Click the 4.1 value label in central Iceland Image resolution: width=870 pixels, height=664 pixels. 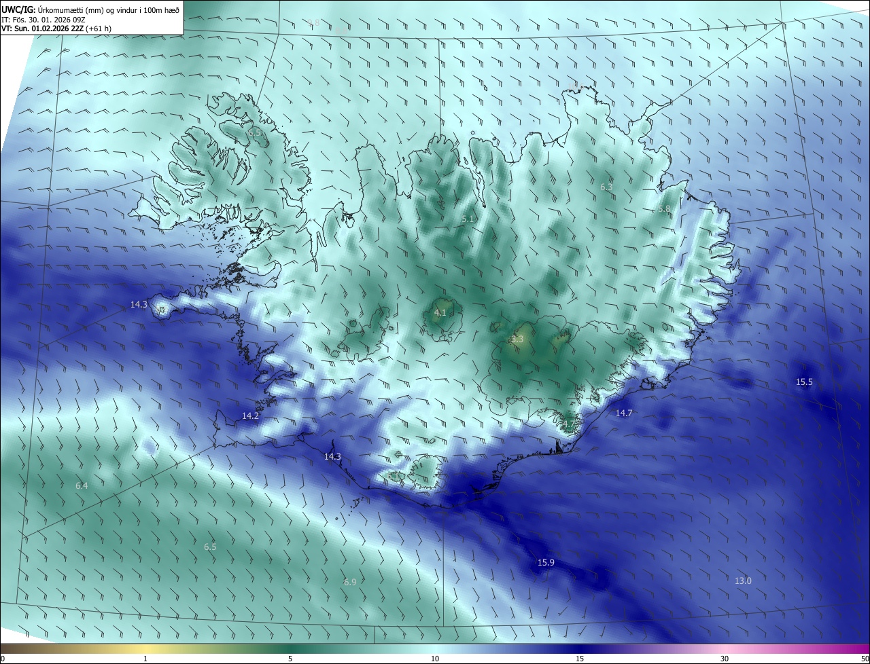pos(440,312)
